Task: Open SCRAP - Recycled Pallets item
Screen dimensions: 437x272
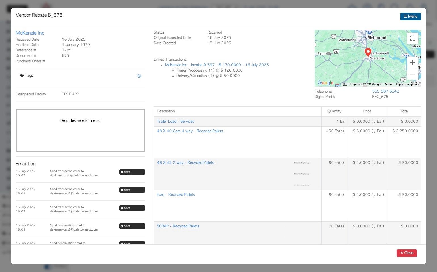Action: [178, 226]
